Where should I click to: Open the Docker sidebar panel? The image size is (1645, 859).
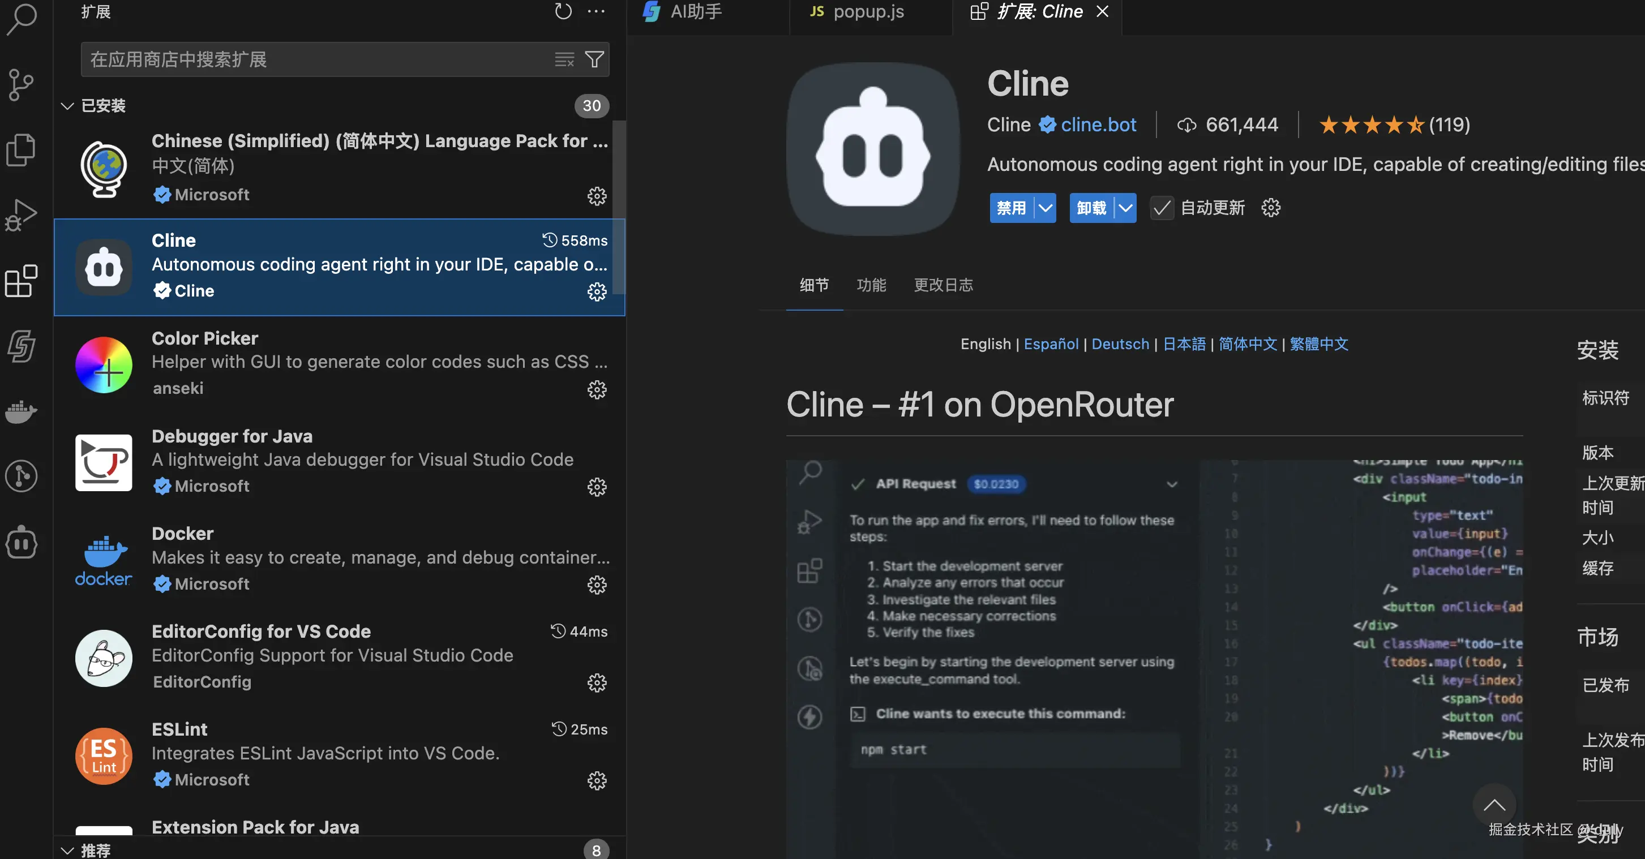click(x=21, y=411)
